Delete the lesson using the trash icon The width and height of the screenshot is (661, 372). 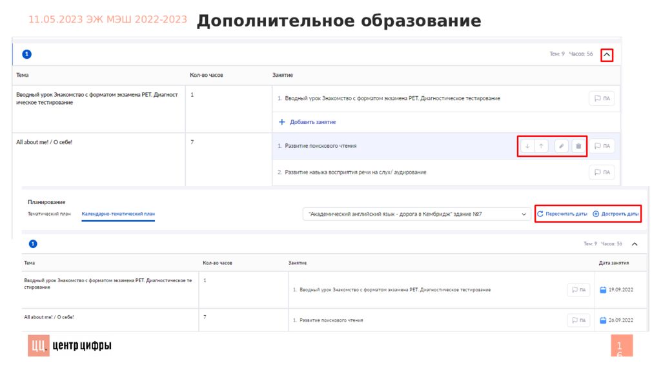(578, 146)
